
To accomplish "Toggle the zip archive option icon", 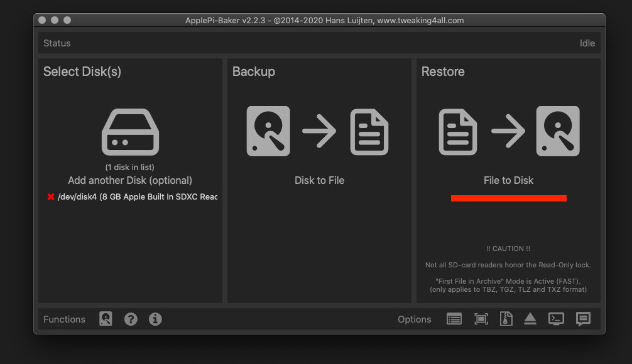I will click(x=506, y=319).
